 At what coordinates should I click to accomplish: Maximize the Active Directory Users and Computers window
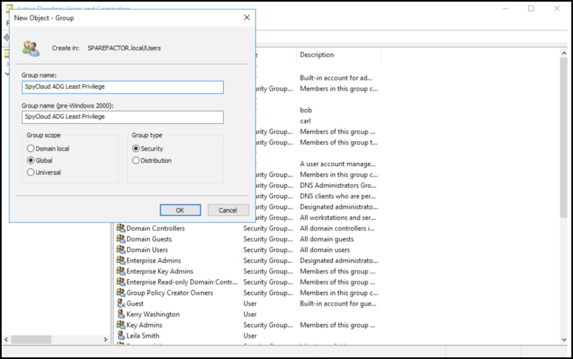(531, 8)
